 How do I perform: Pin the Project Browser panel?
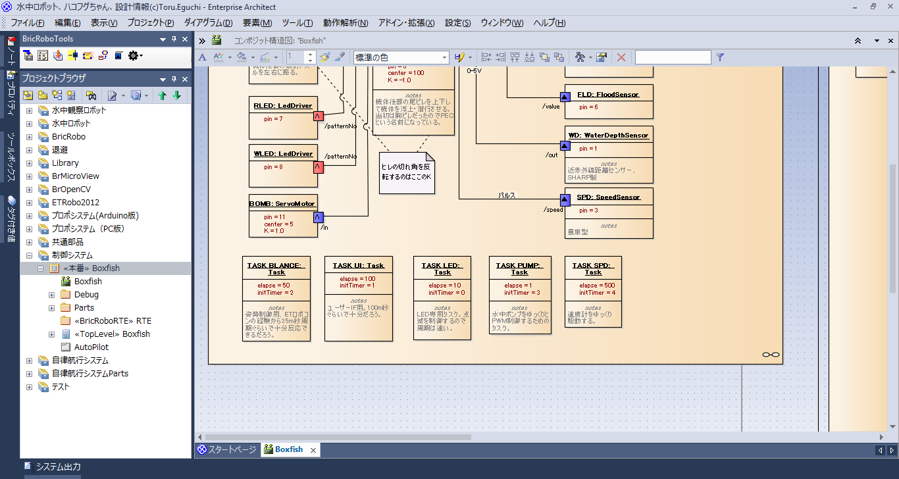pyautogui.click(x=174, y=78)
